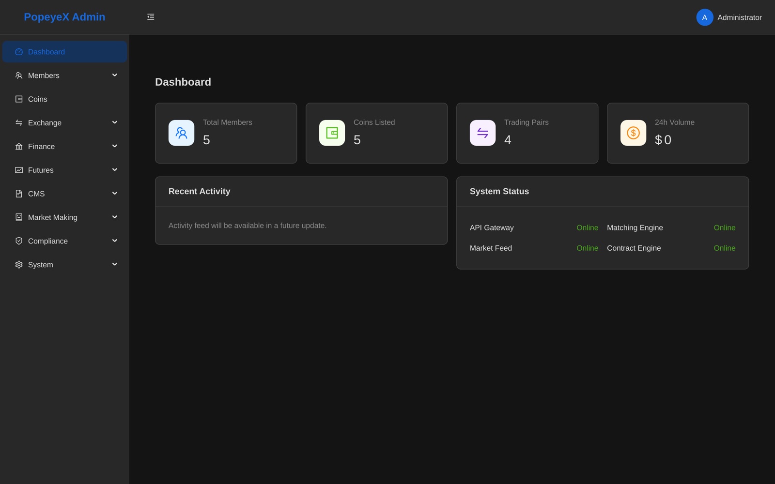Click the Coins Listed card wallet icon

332,133
